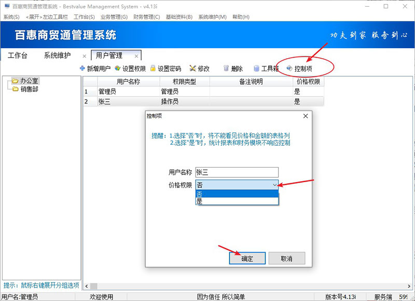Click row number 1 in table

pyautogui.click(x=90, y=91)
